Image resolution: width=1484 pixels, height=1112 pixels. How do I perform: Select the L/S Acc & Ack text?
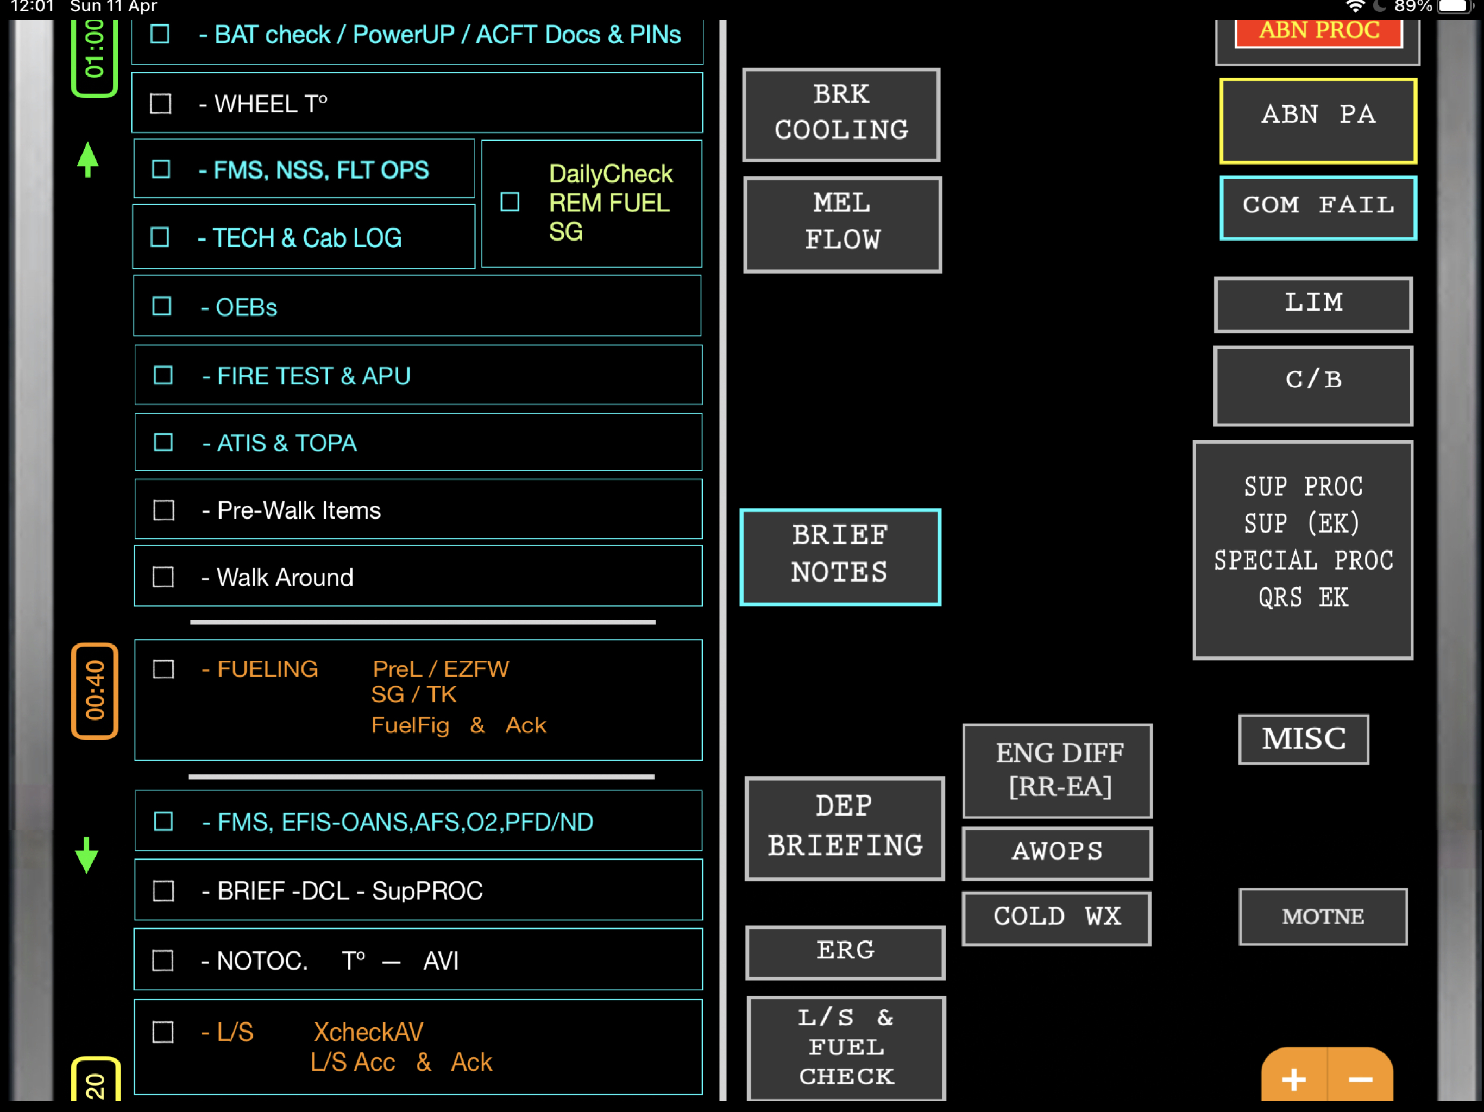[x=401, y=1063]
